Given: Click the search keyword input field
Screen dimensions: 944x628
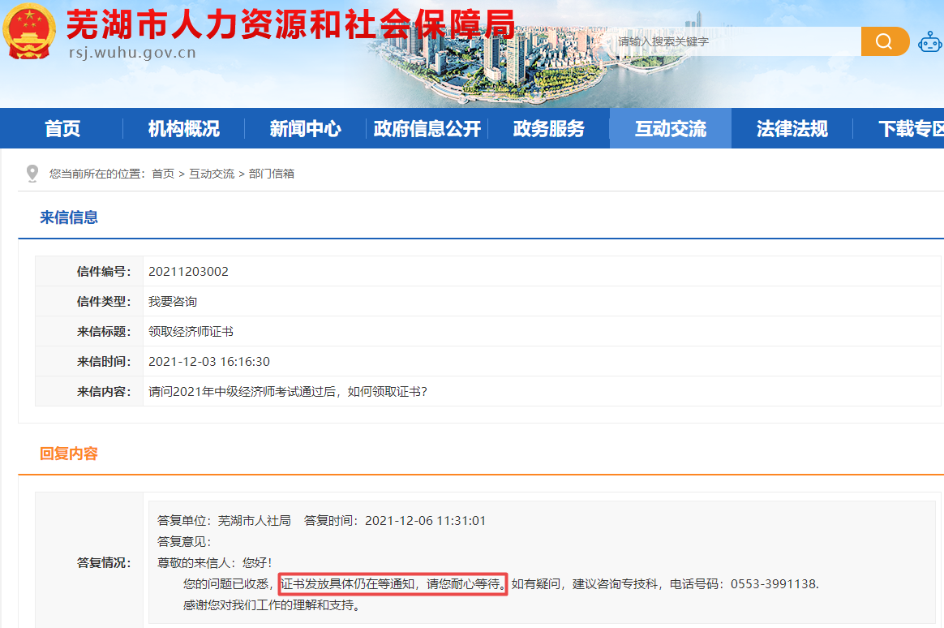Looking at the screenshot, I should [734, 41].
